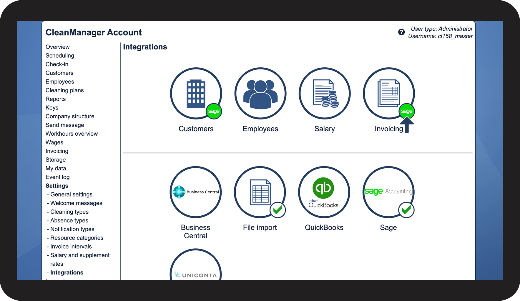Open the Invoicing integration document icon
Image resolution: width=520 pixels, height=301 pixels.
[389, 93]
